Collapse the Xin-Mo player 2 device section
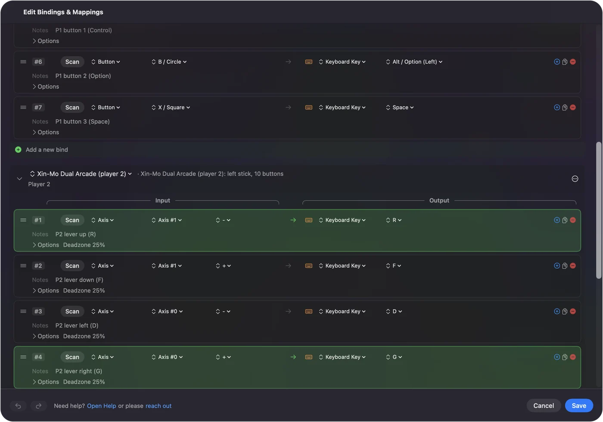The height and width of the screenshot is (422, 603). [x=19, y=179]
